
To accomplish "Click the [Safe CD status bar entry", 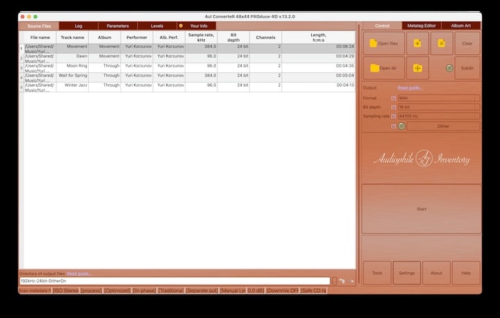I will 314,290.
